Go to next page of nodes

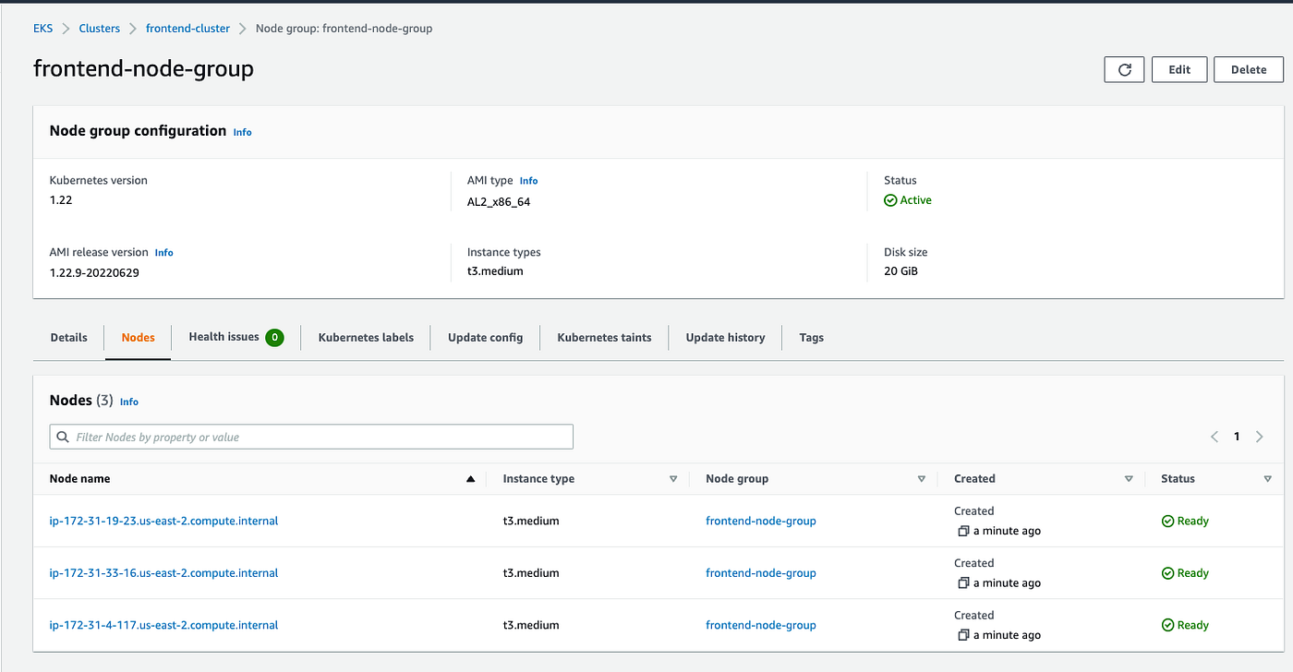[x=1259, y=437]
